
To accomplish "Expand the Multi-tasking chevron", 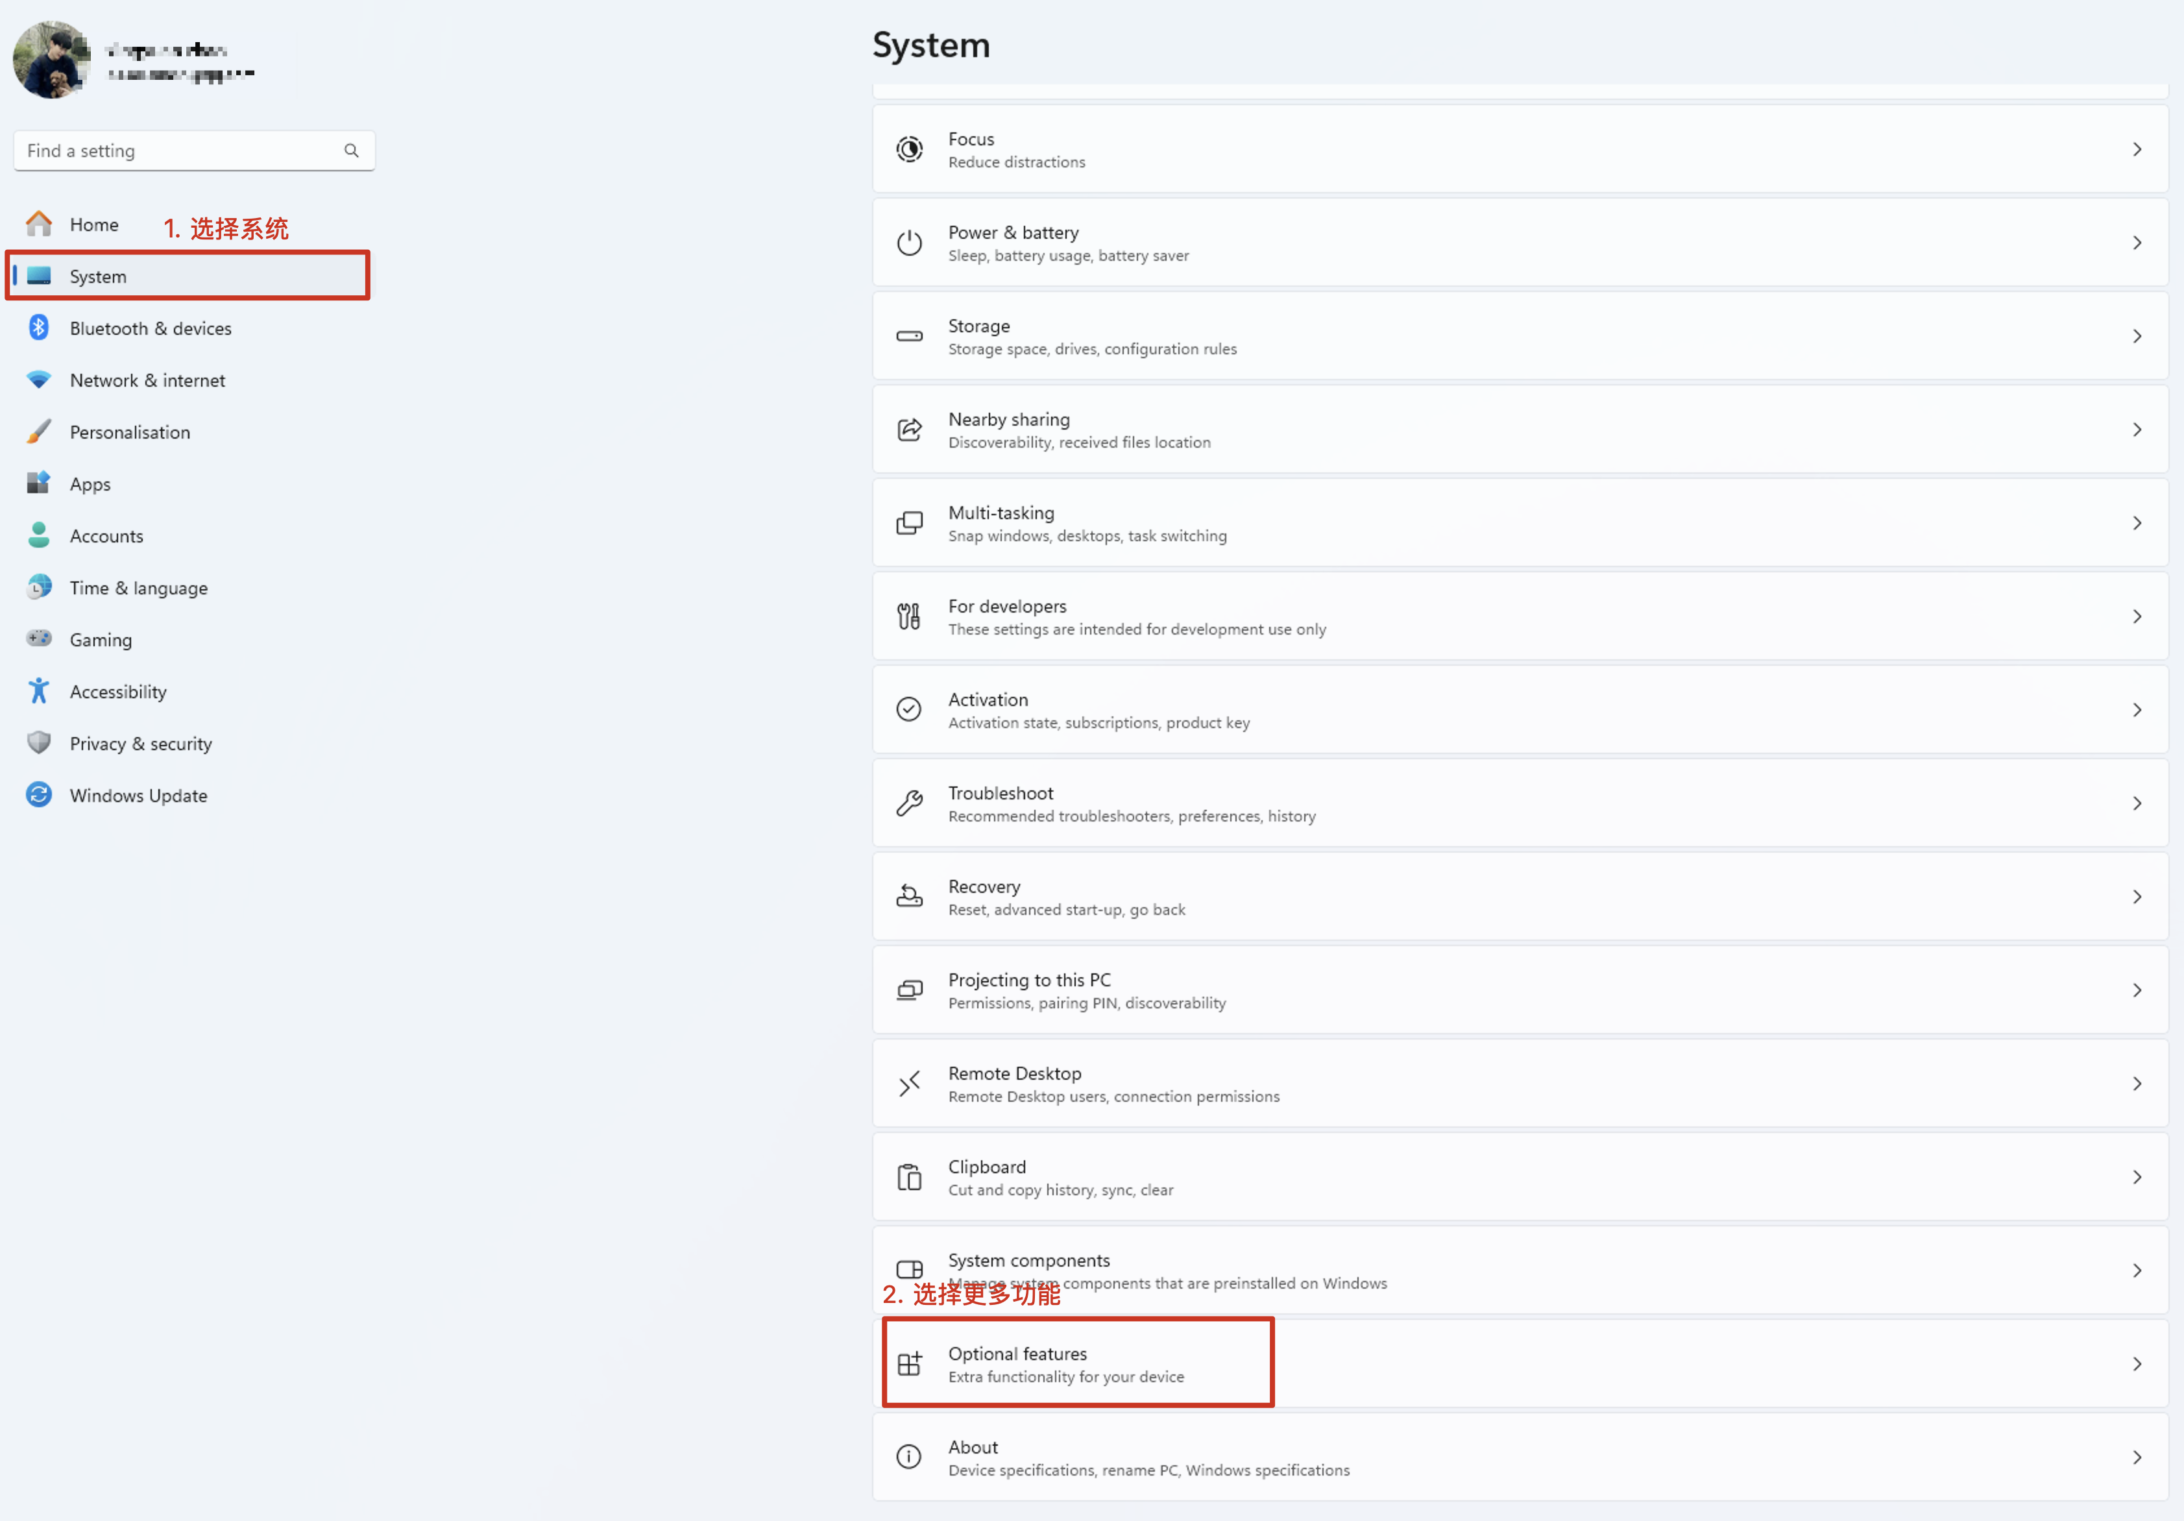I will [x=2137, y=522].
